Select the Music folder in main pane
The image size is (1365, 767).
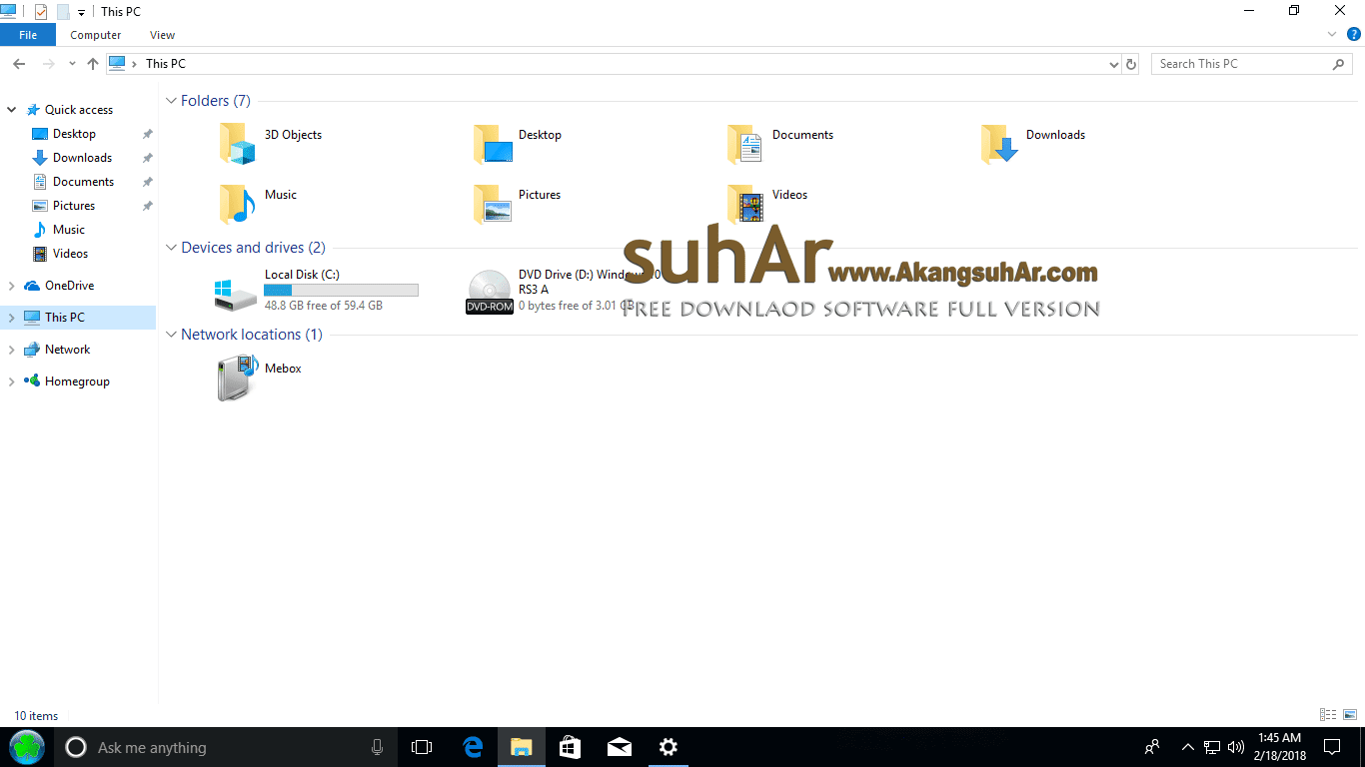[x=258, y=204]
